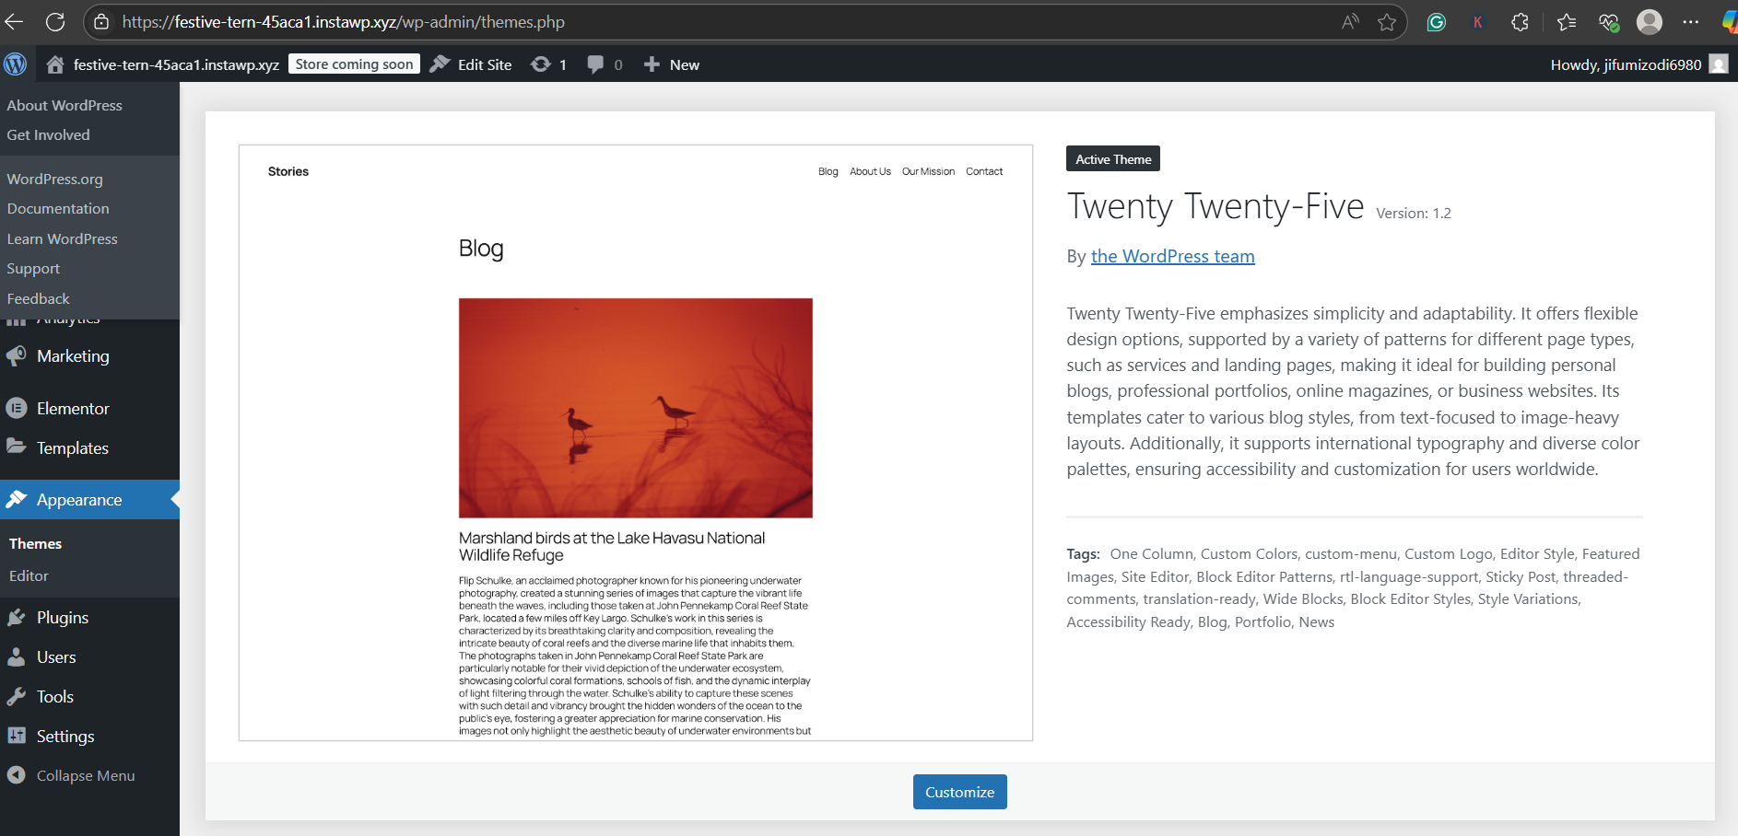Viewport: 1738px width, 836px height.
Task: Bookmark page with the star icon
Action: point(1387,22)
